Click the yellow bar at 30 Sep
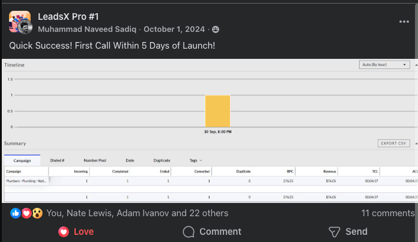The height and width of the screenshot is (242, 418). click(x=217, y=111)
